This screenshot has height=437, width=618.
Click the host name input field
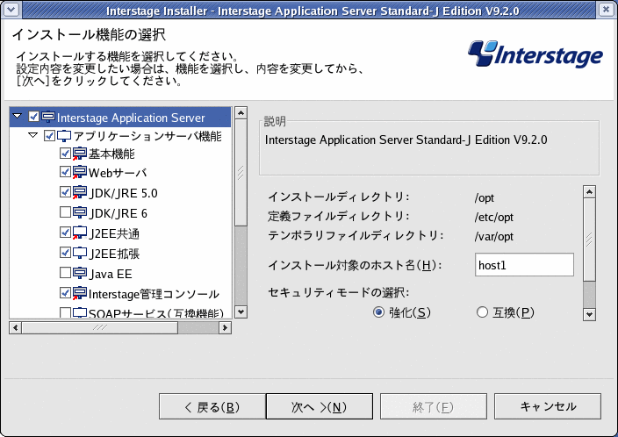click(x=524, y=265)
